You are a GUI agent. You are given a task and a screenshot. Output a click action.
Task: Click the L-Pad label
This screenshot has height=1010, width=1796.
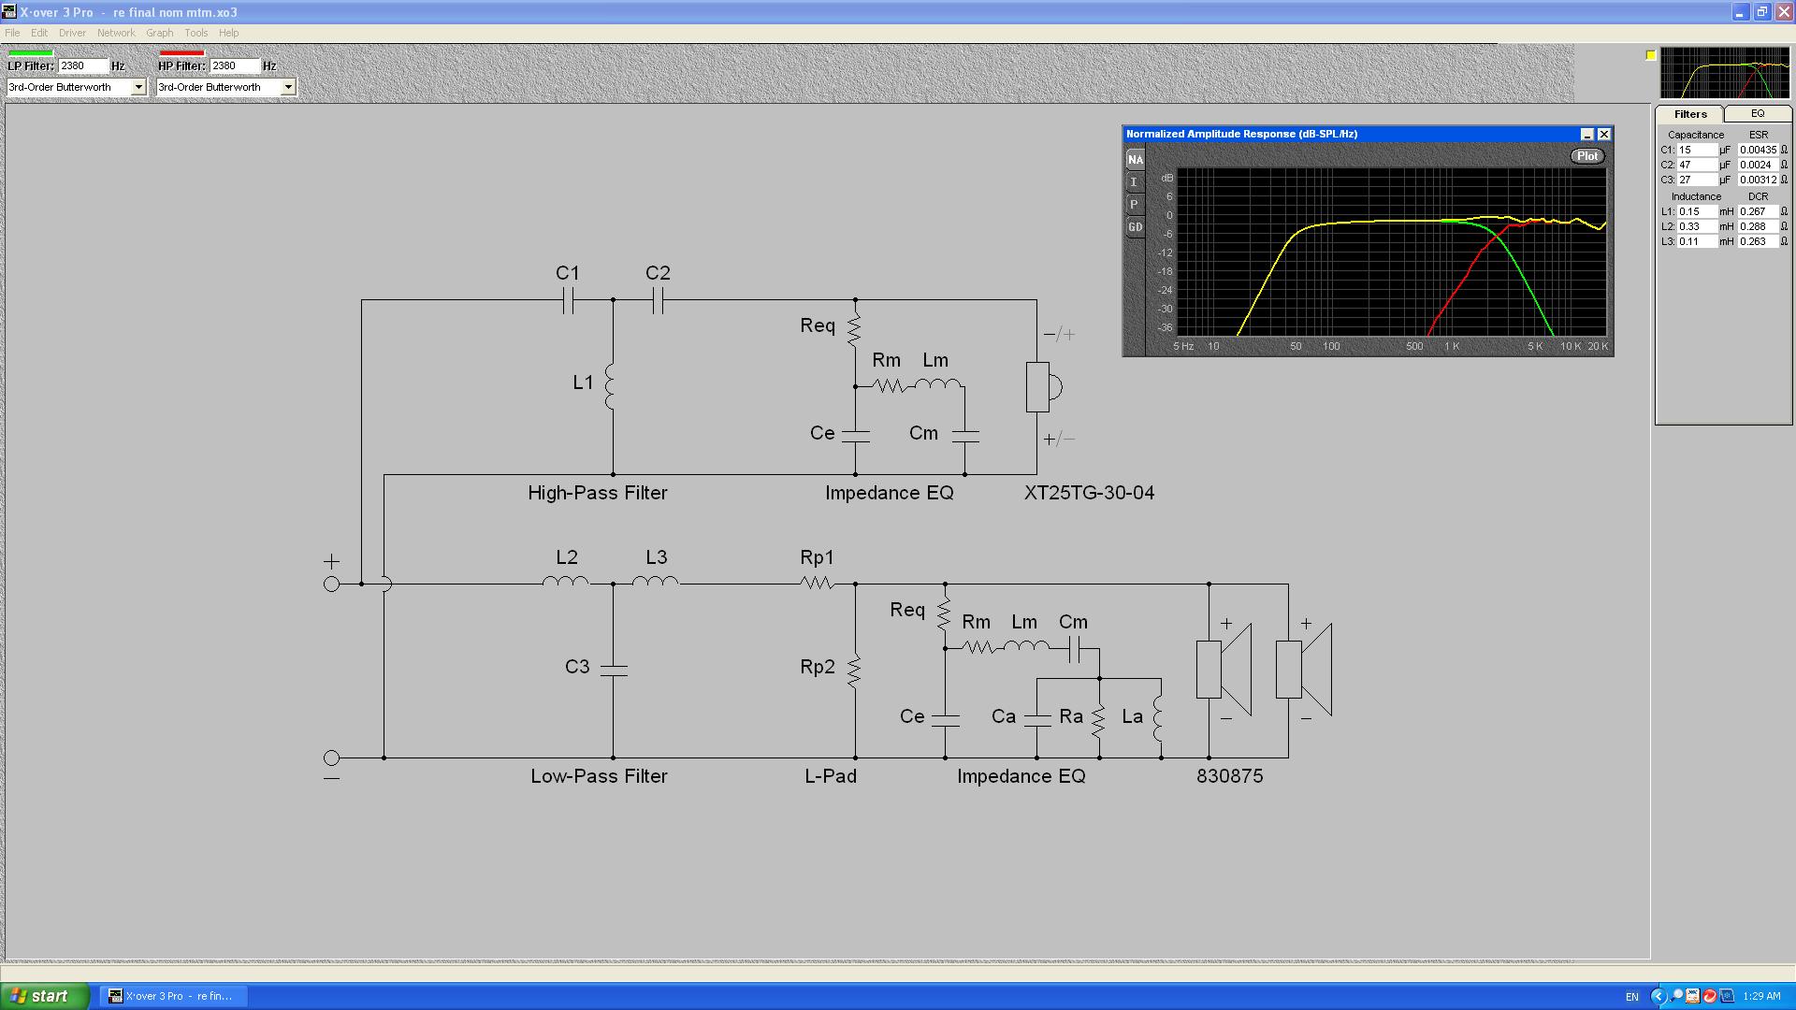coord(831,776)
